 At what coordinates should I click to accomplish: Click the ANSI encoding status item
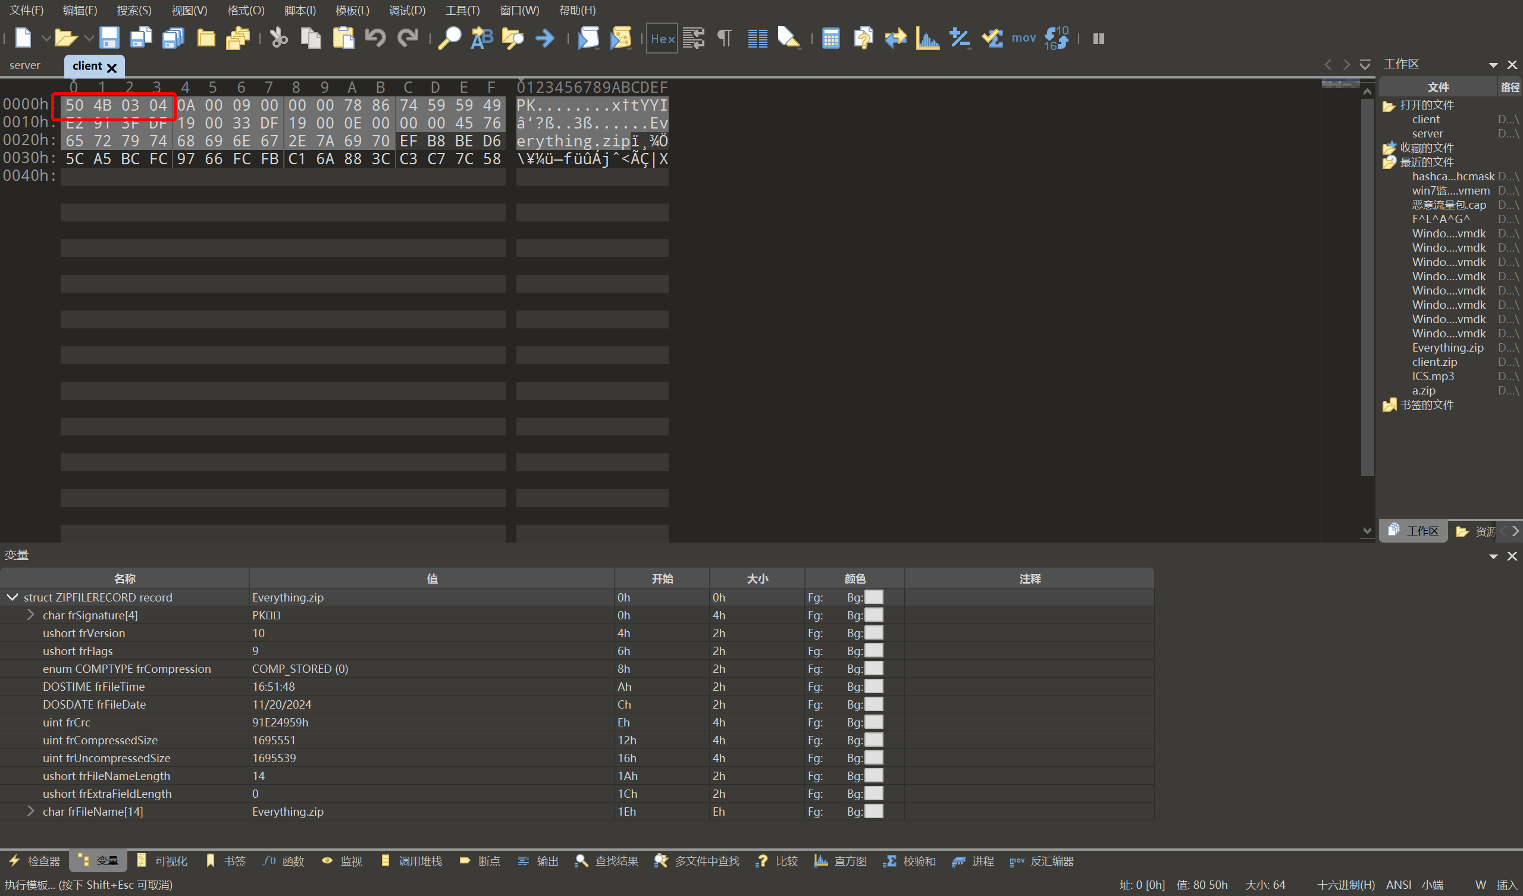coord(1398,885)
